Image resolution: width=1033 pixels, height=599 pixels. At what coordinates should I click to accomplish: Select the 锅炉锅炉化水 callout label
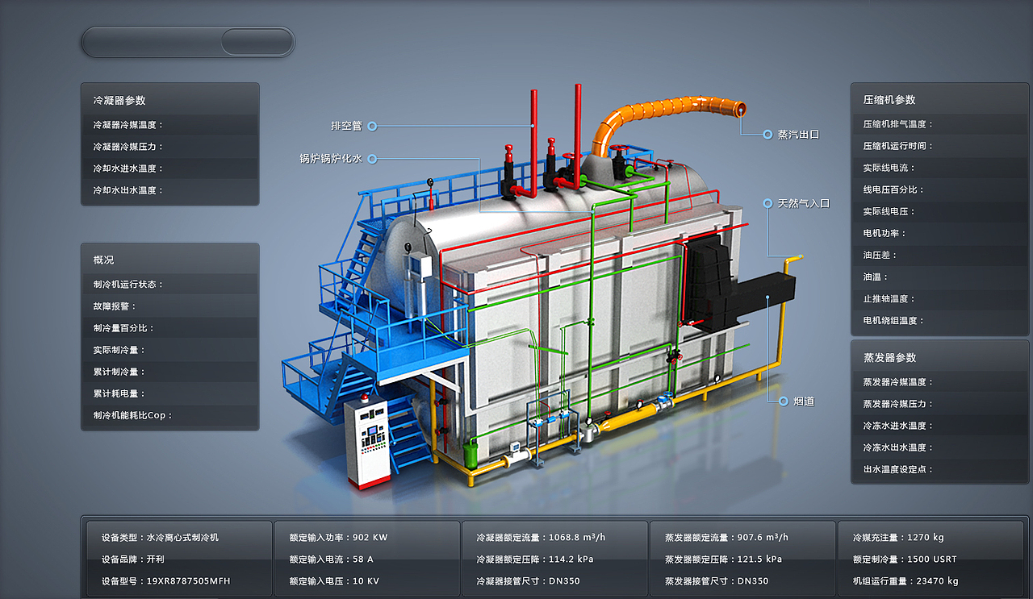click(331, 160)
